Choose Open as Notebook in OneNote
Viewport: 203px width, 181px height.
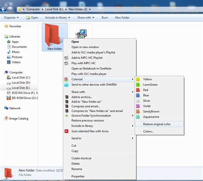(91, 69)
